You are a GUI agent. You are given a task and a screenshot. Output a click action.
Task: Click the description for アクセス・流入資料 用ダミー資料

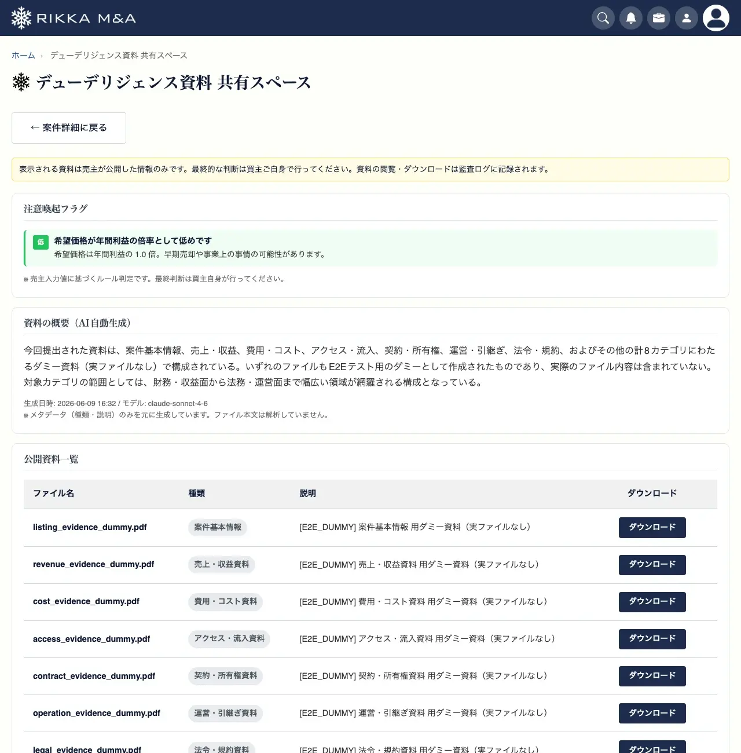pyautogui.click(x=427, y=639)
